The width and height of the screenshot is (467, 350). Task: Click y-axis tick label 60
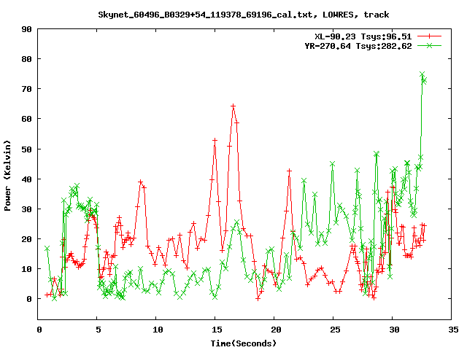point(26,119)
